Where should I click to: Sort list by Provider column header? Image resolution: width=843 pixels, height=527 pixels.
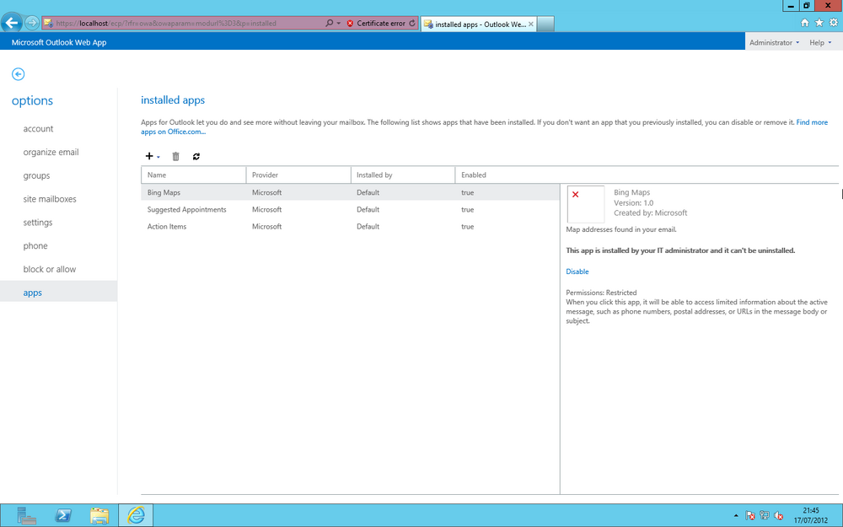[x=298, y=175]
